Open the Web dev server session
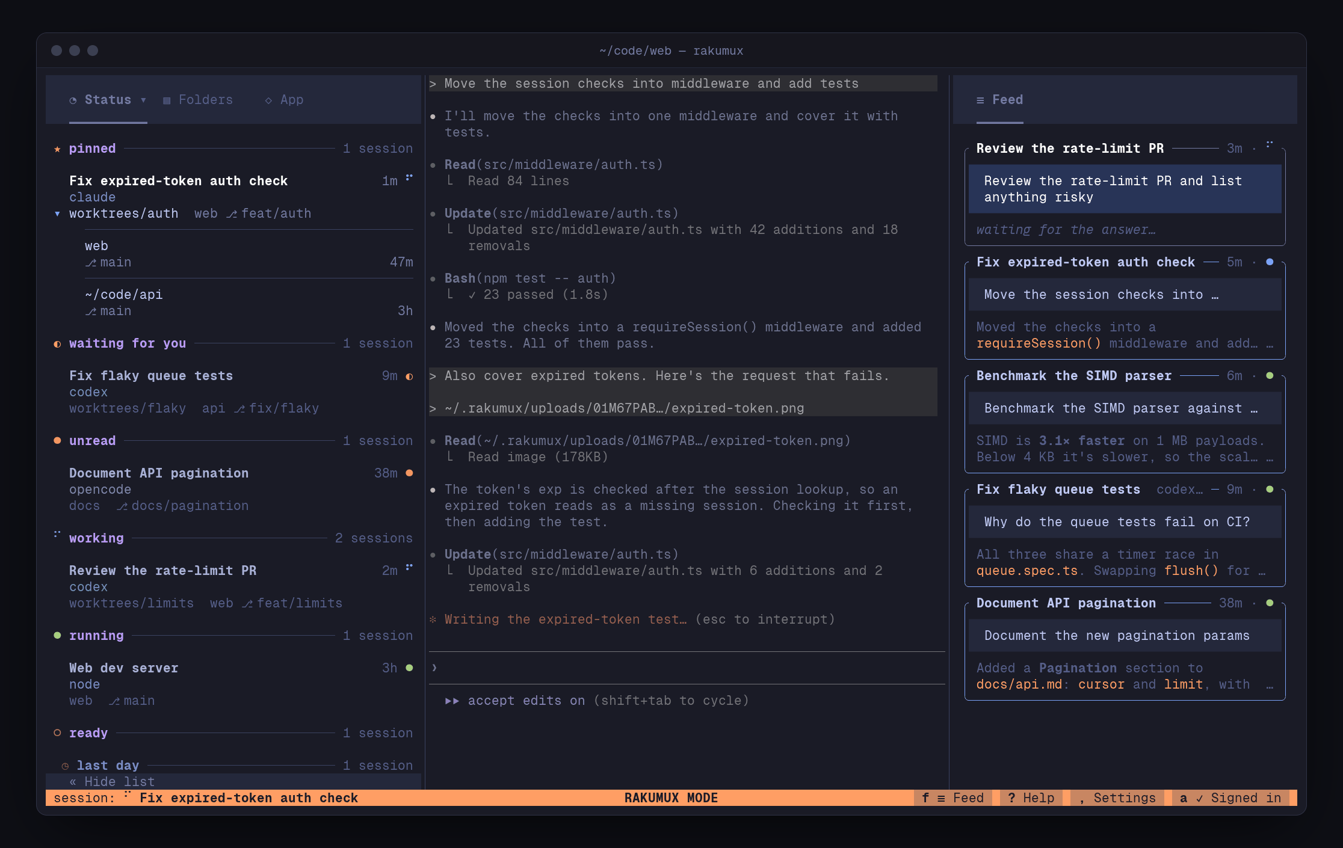The image size is (1343, 848). click(233, 684)
